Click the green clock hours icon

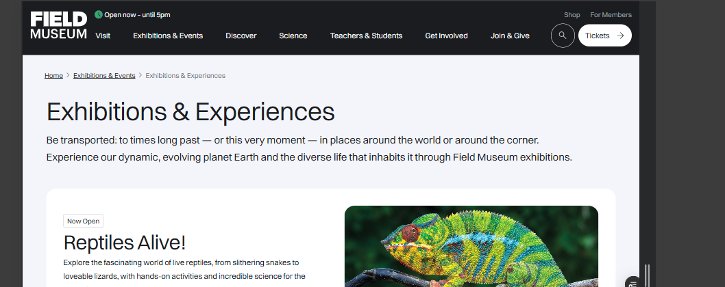[99, 14]
